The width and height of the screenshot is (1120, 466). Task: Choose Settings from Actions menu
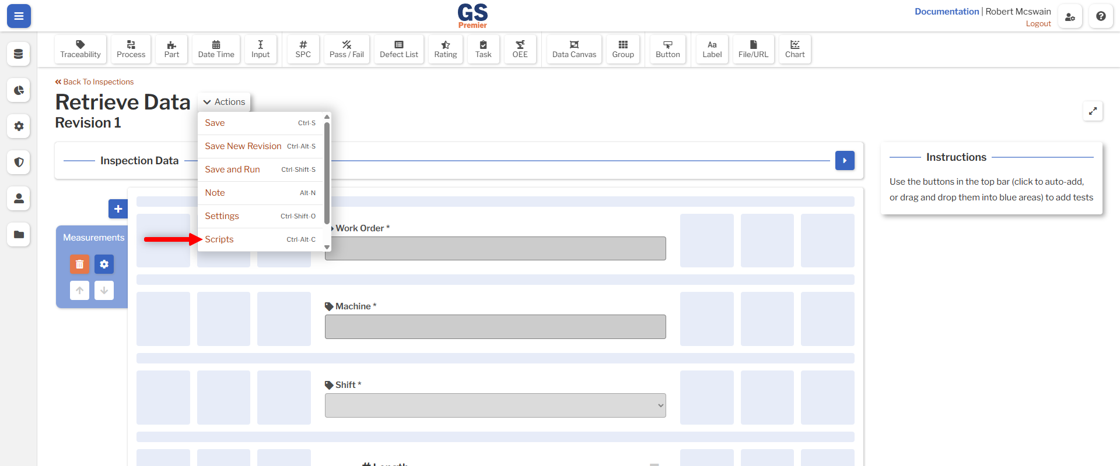pyautogui.click(x=260, y=216)
